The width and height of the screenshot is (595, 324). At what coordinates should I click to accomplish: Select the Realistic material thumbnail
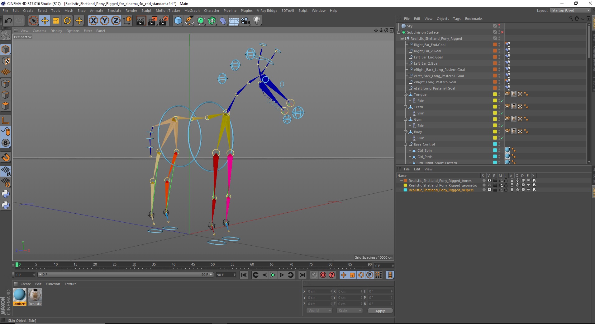35,295
